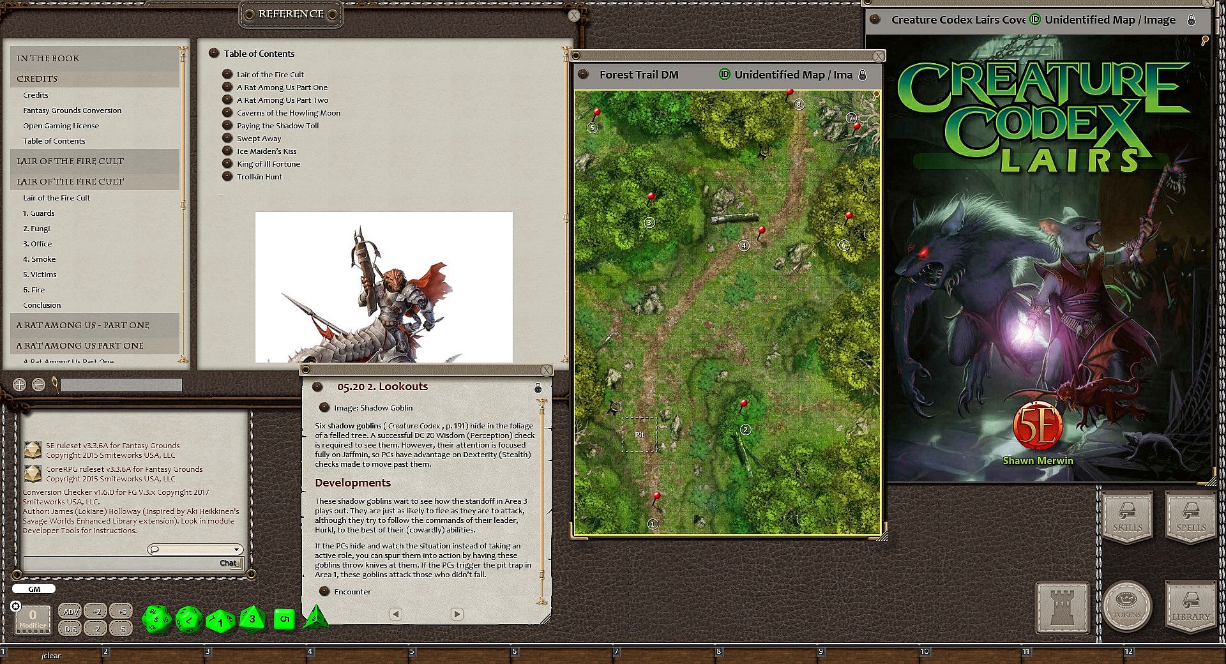The height and width of the screenshot is (664, 1226).
Task: Click the red map pin for area 4
Action: coord(761,232)
